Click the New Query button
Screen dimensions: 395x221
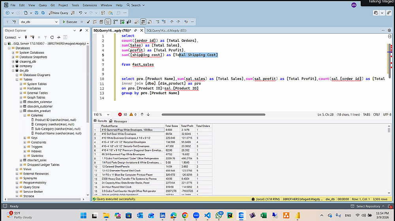click(58, 13)
